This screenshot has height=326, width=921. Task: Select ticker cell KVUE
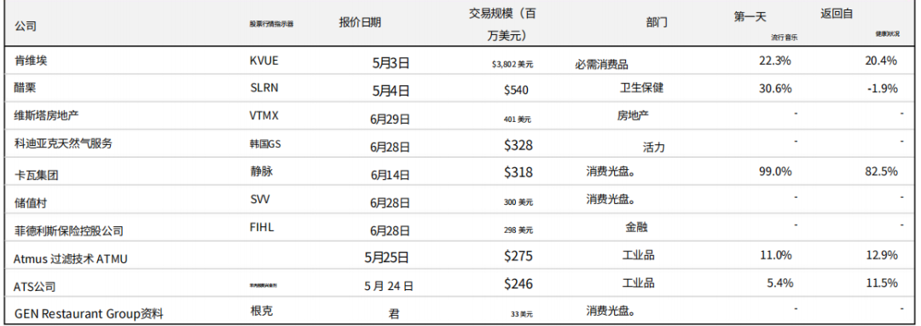264,60
